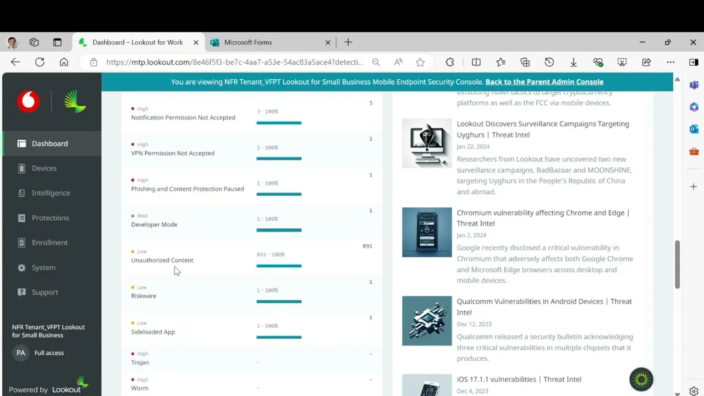This screenshot has height=396, width=704.
Task: Select the Developer Mode issue row
Action: [252, 221]
